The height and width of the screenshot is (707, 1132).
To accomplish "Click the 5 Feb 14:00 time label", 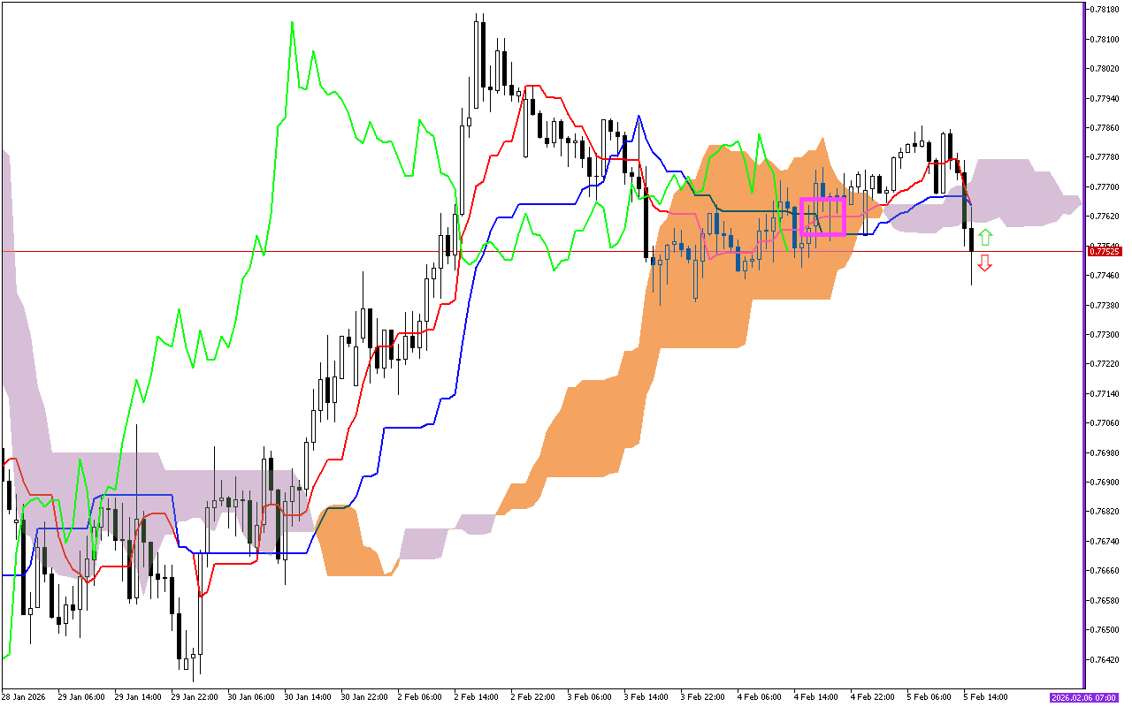I will click(985, 697).
